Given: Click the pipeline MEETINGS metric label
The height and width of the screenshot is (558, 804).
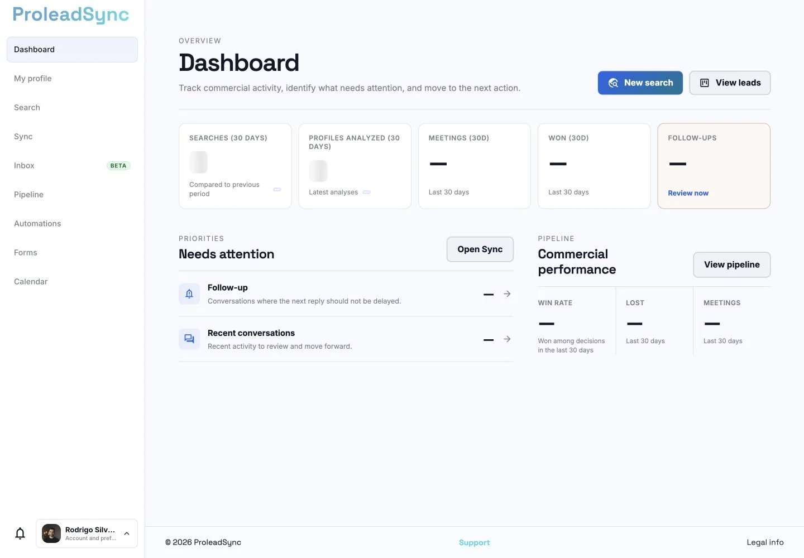Looking at the screenshot, I should [x=722, y=303].
